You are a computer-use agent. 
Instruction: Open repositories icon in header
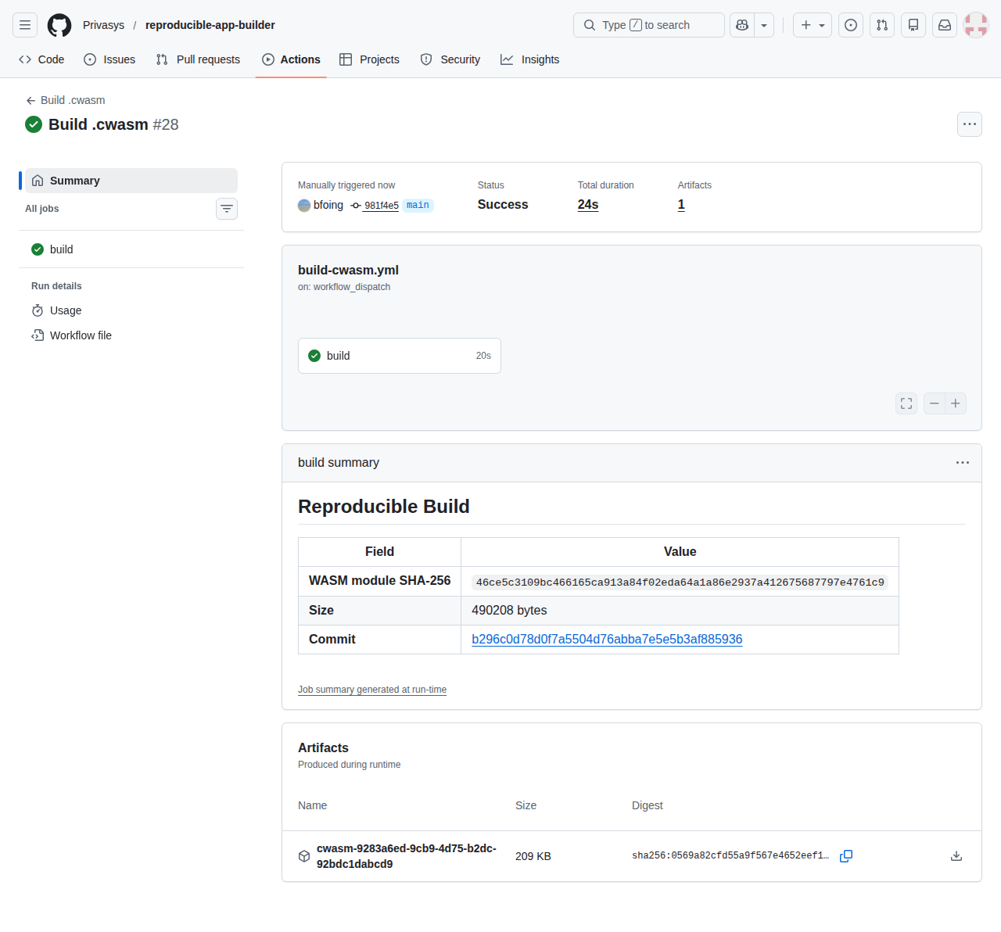913,25
